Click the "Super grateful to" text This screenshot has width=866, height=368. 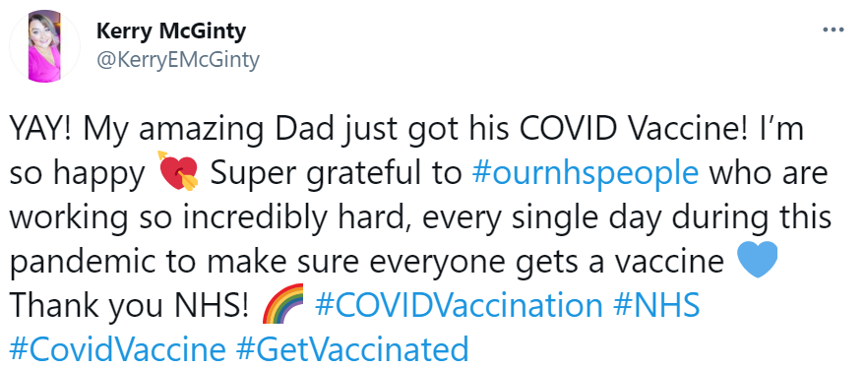pos(336,174)
